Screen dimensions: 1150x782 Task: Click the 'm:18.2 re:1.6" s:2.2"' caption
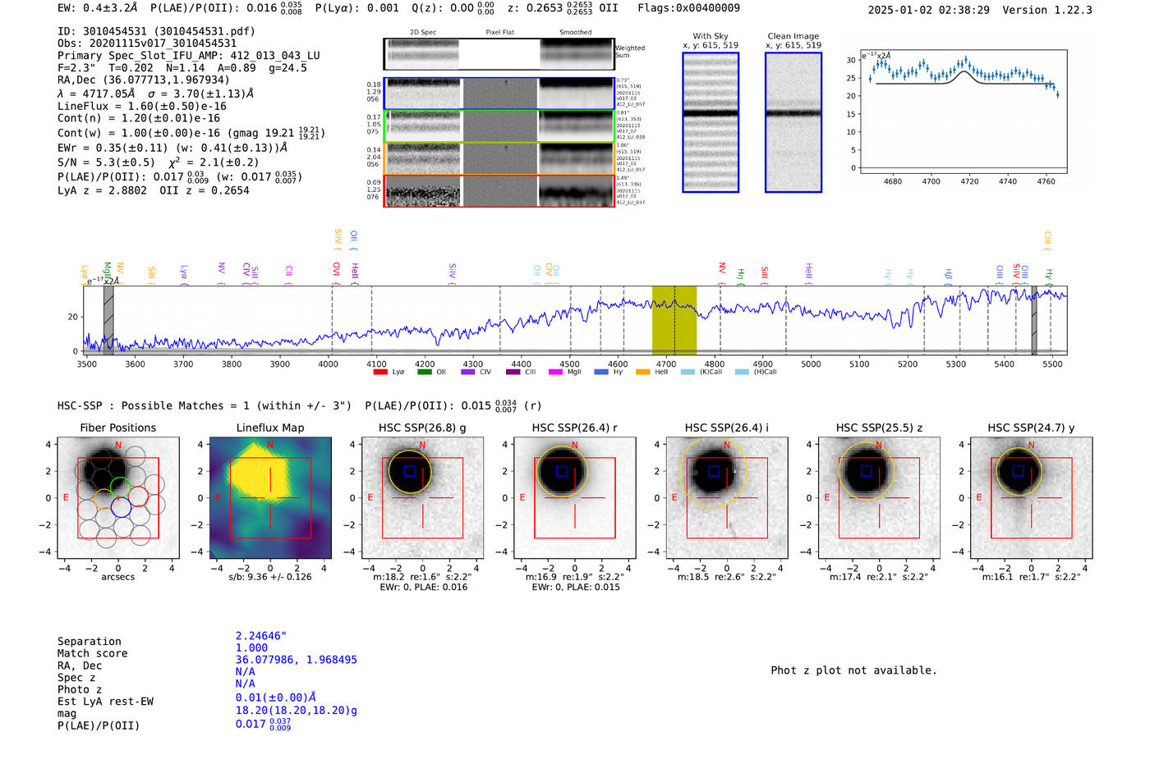coord(422,577)
